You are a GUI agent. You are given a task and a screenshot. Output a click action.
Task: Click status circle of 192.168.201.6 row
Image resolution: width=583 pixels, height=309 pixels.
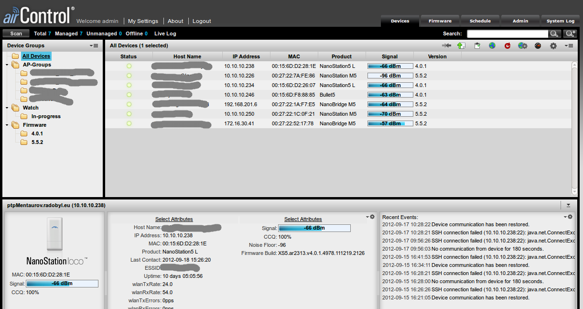click(x=129, y=104)
